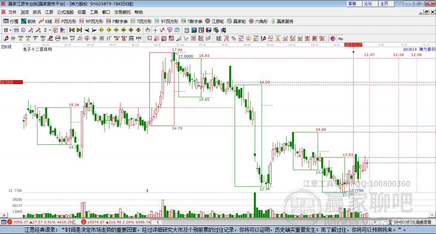Toggle the blue infinity loop icon
Screen dimensions: 436x234
click(341, 39)
